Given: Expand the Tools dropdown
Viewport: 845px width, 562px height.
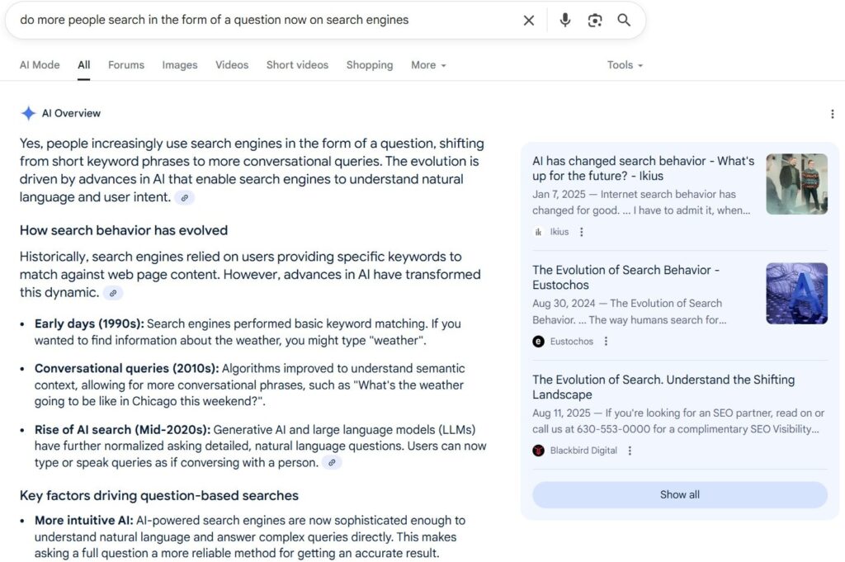Looking at the screenshot, I should (x=625, y=65).
